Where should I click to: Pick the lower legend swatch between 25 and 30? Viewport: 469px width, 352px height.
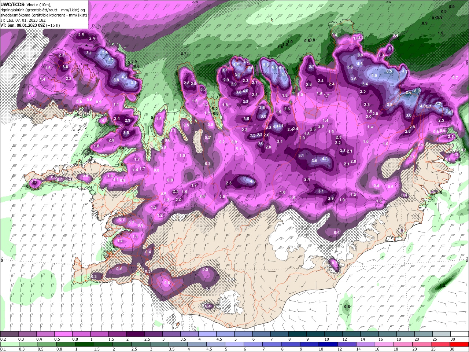pyautogui.click(x=440, y=344)
